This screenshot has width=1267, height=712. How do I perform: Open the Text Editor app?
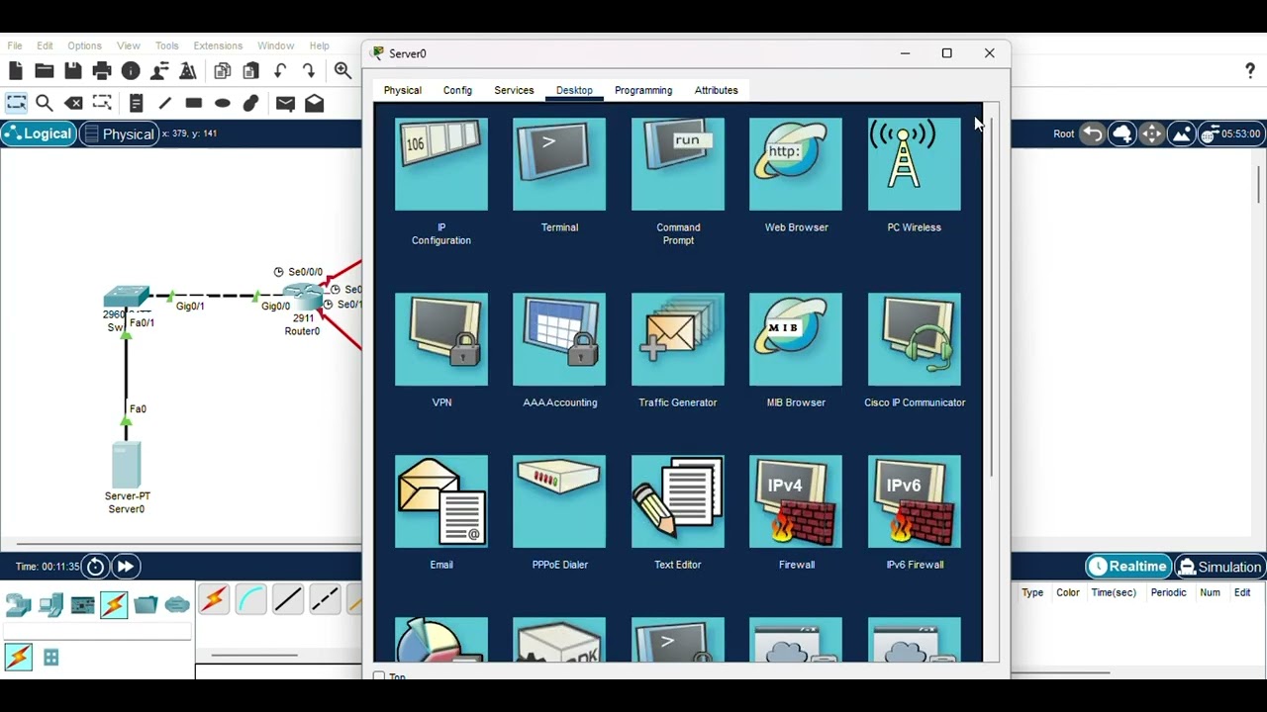678,501
